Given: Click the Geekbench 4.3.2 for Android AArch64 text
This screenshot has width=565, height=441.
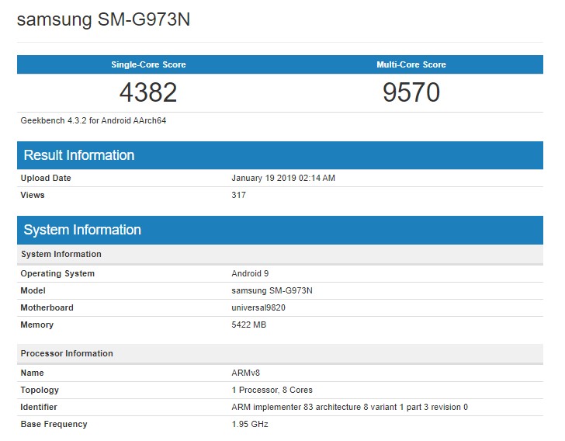Looking at the screenshot, I should (x=93, y=120).
